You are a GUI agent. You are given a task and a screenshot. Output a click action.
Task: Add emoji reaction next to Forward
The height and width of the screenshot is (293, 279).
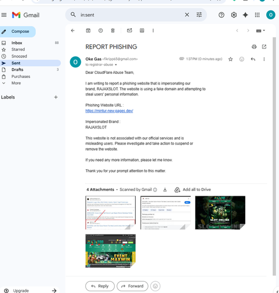[x=155, y=286]
